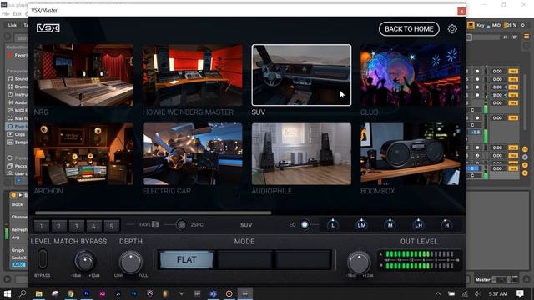The image size is (534, 300).
Task: Click Link button in Ableton toolbar
Action: pos(13,25)
